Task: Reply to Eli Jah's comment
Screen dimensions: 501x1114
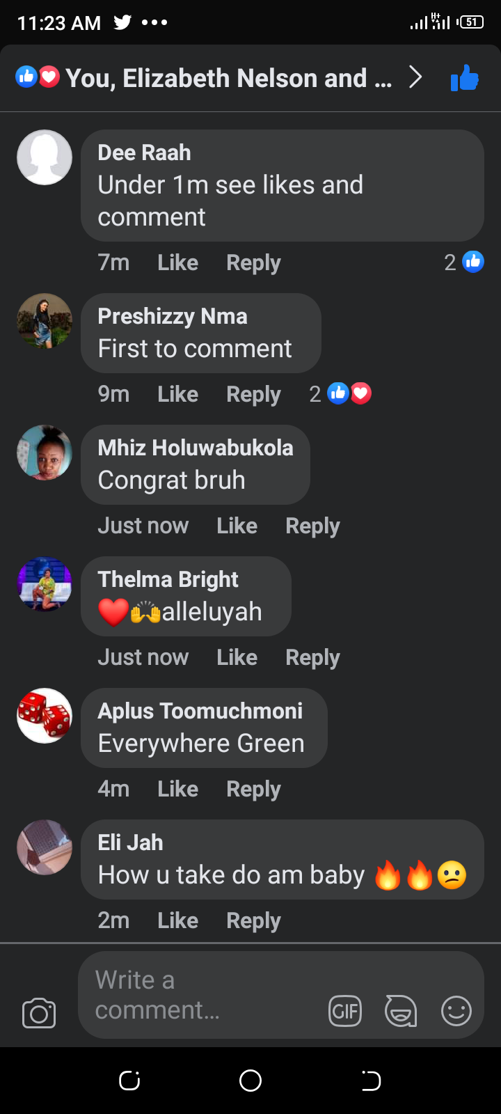Action: [x=253, y=920]
